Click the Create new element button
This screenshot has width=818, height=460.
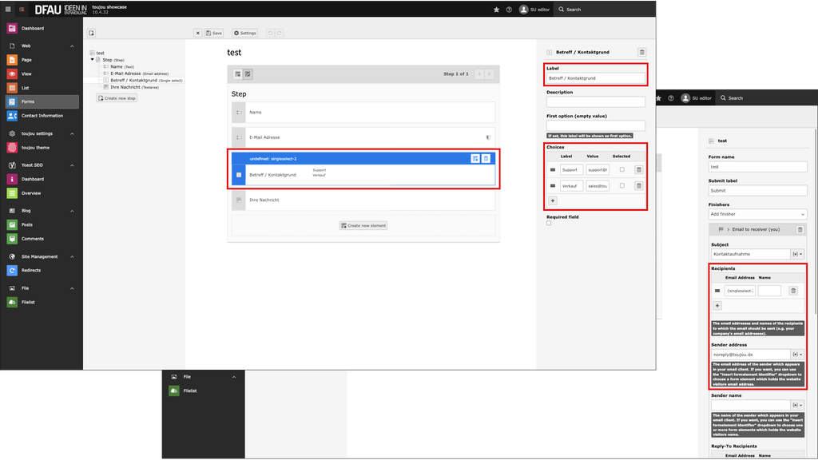tap(363, 225)
